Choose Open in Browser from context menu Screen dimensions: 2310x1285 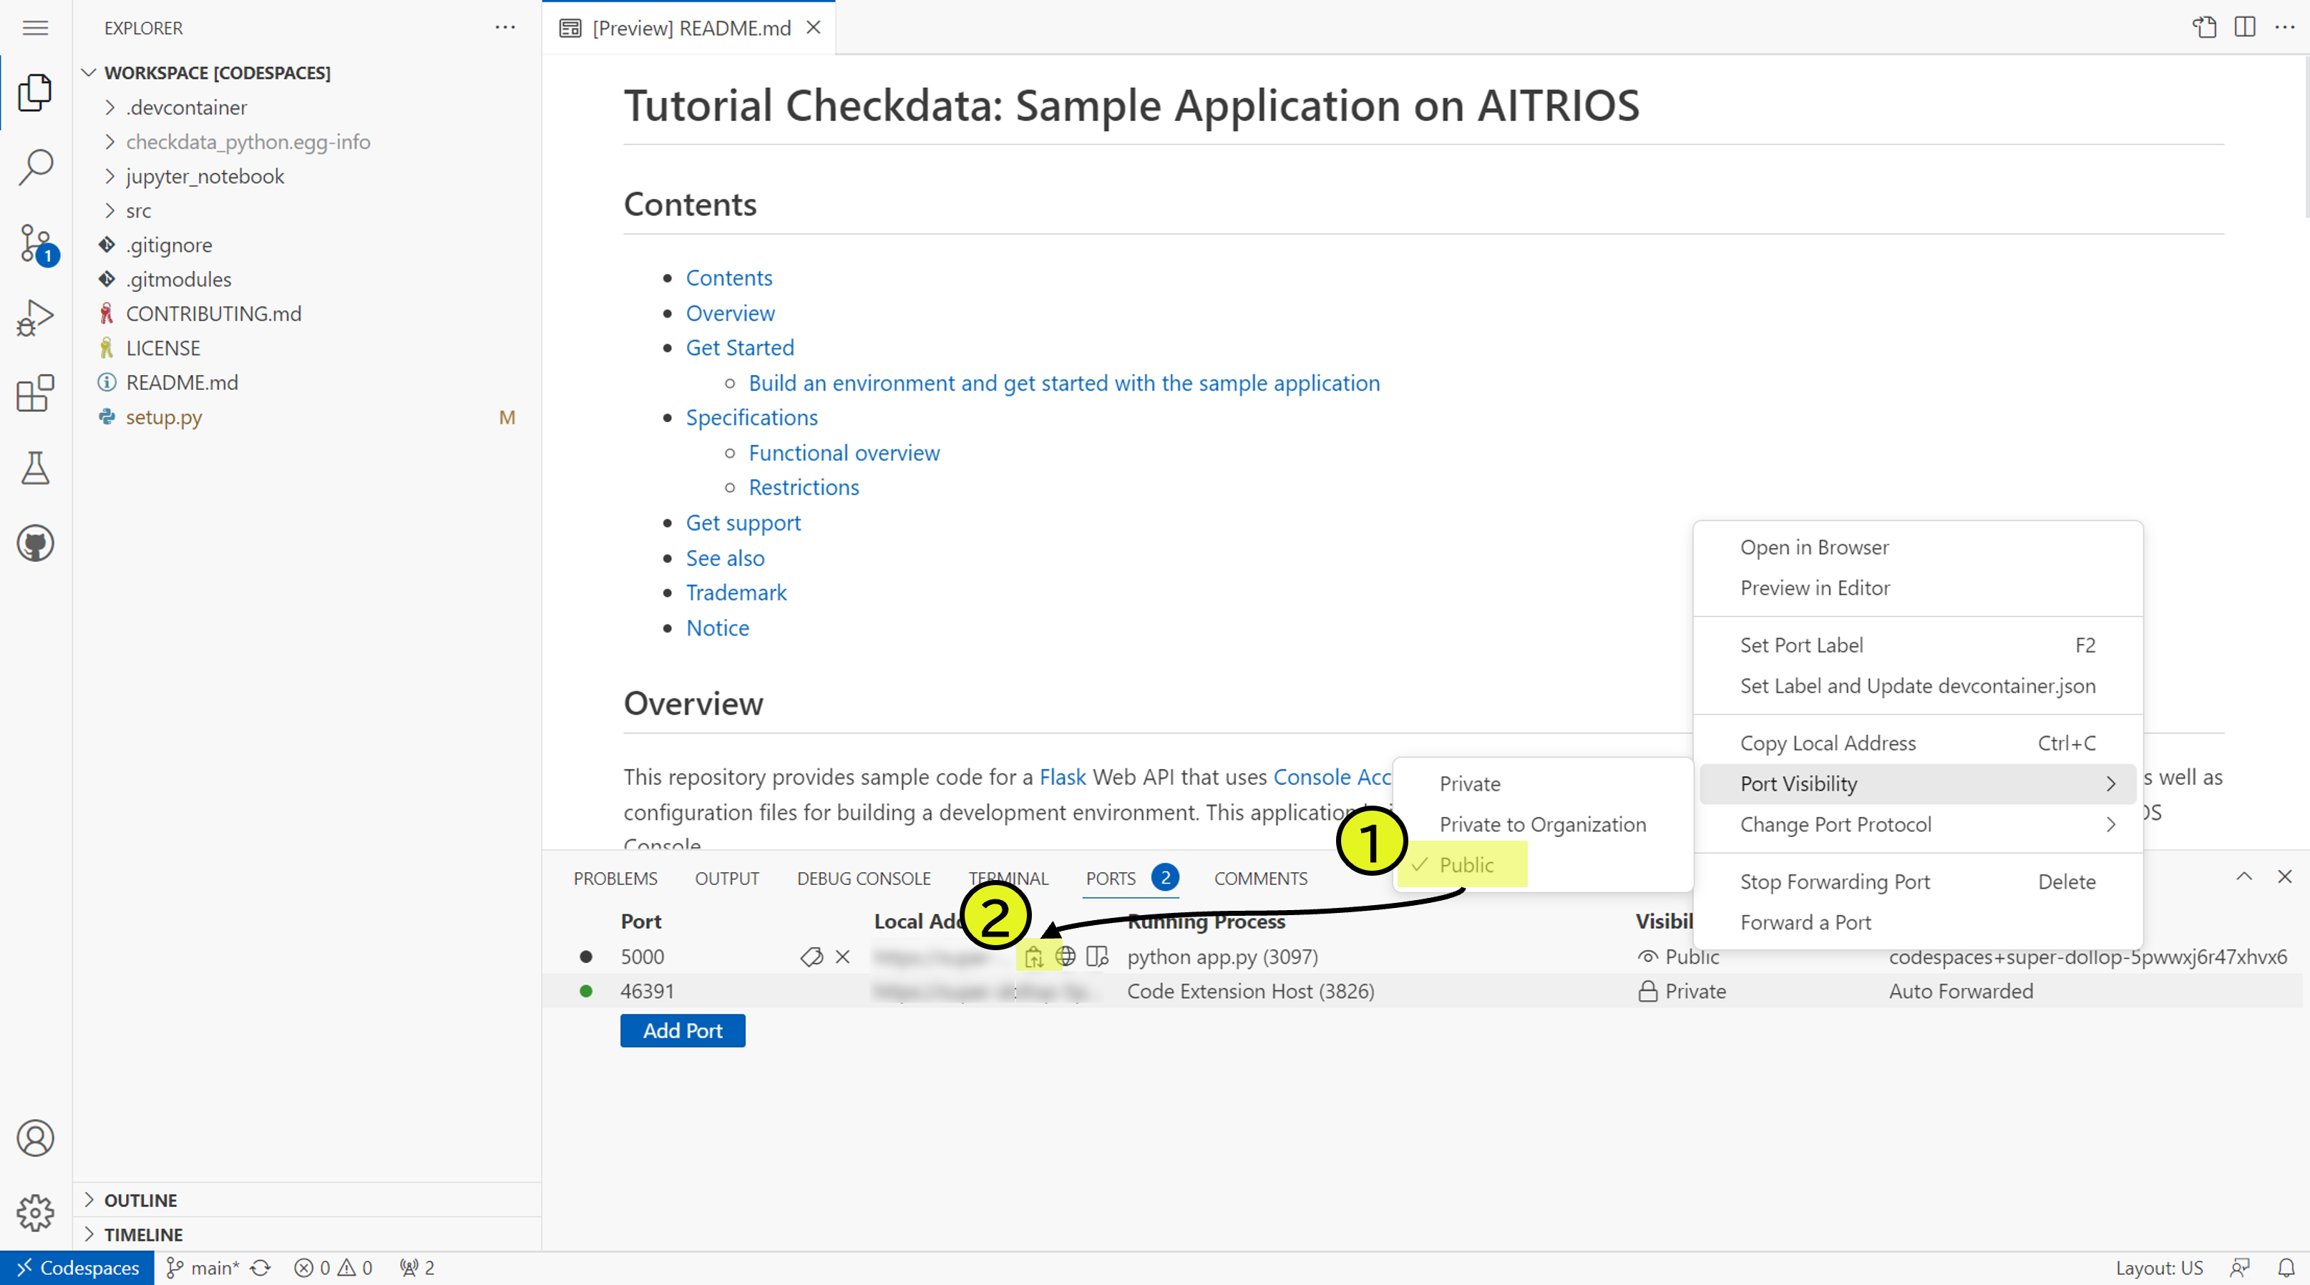tap(1918, 547)
